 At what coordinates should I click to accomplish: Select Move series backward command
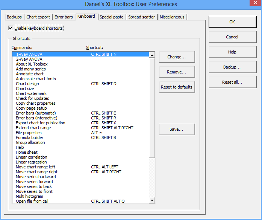pyautogui.click(x=80, y=177)
